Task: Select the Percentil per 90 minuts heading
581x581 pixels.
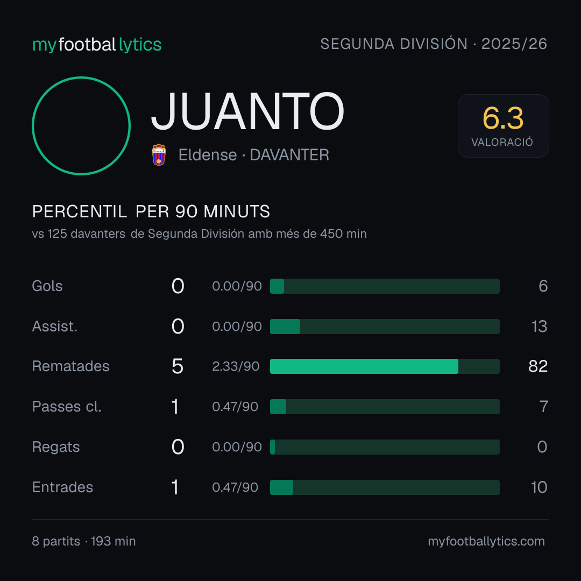Action: point(151,211)
